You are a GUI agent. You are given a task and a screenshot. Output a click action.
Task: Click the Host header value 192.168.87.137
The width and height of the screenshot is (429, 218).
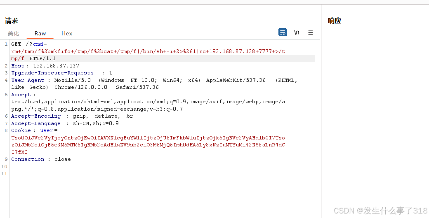point(56,66)
